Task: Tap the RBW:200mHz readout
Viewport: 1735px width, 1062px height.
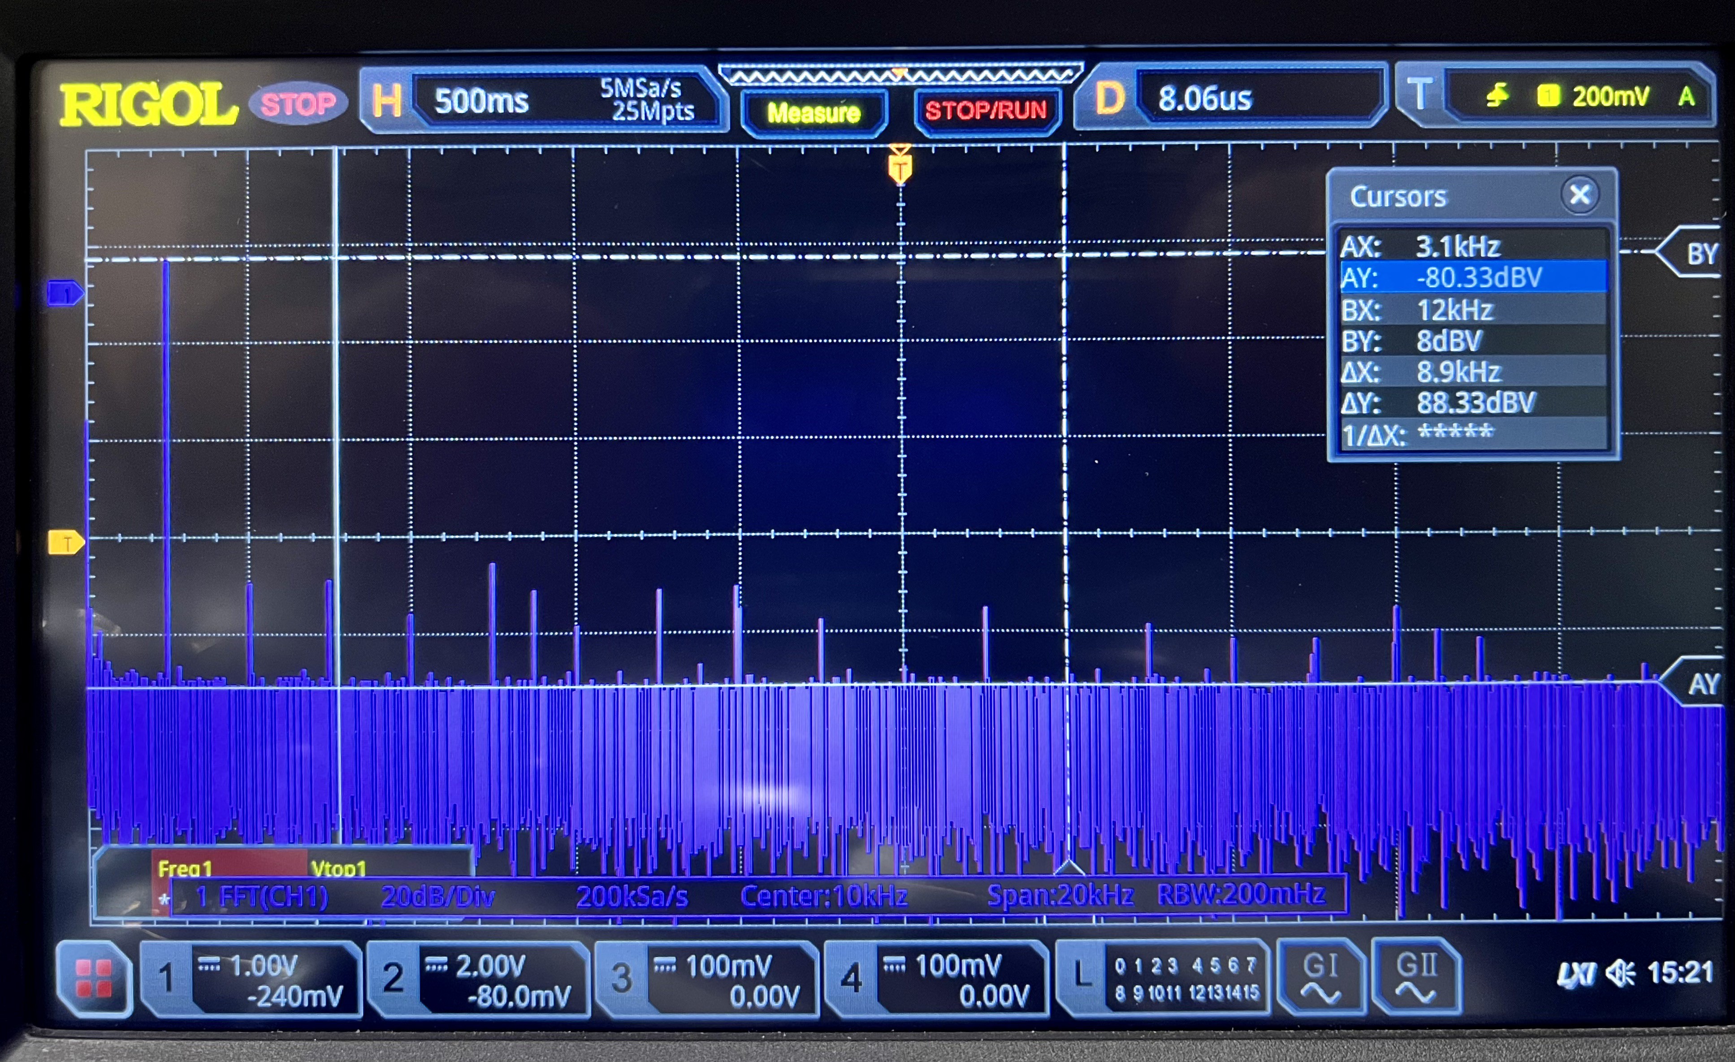Action: [1242, 894]
